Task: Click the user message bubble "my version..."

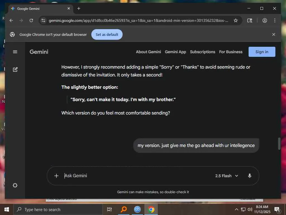Action: 196,146
